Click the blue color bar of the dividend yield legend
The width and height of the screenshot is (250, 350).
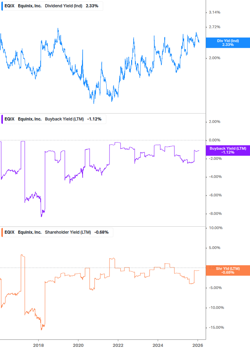pyautogui.click(x=2, y=6)
